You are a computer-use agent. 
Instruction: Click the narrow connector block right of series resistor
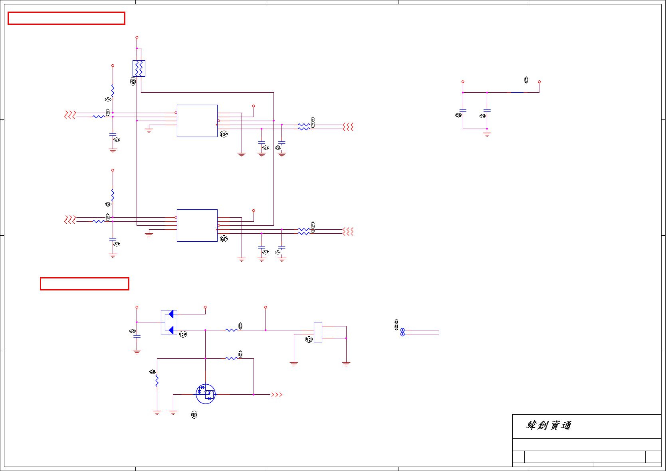point(318,332)
